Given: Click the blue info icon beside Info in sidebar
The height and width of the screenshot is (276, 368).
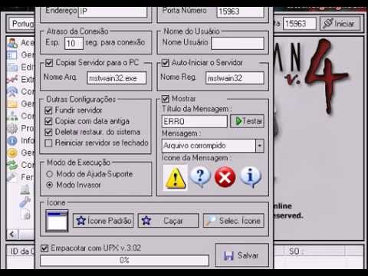Looking at the screenshot, I should [12, 140].
